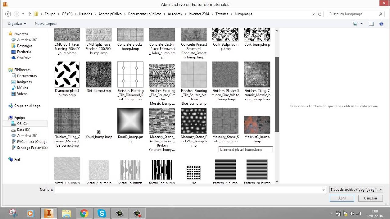This screenshot has width=390, height=219.
Task: Click the file list vertical scrollbar thumb
Action: [x=277, y=94]
